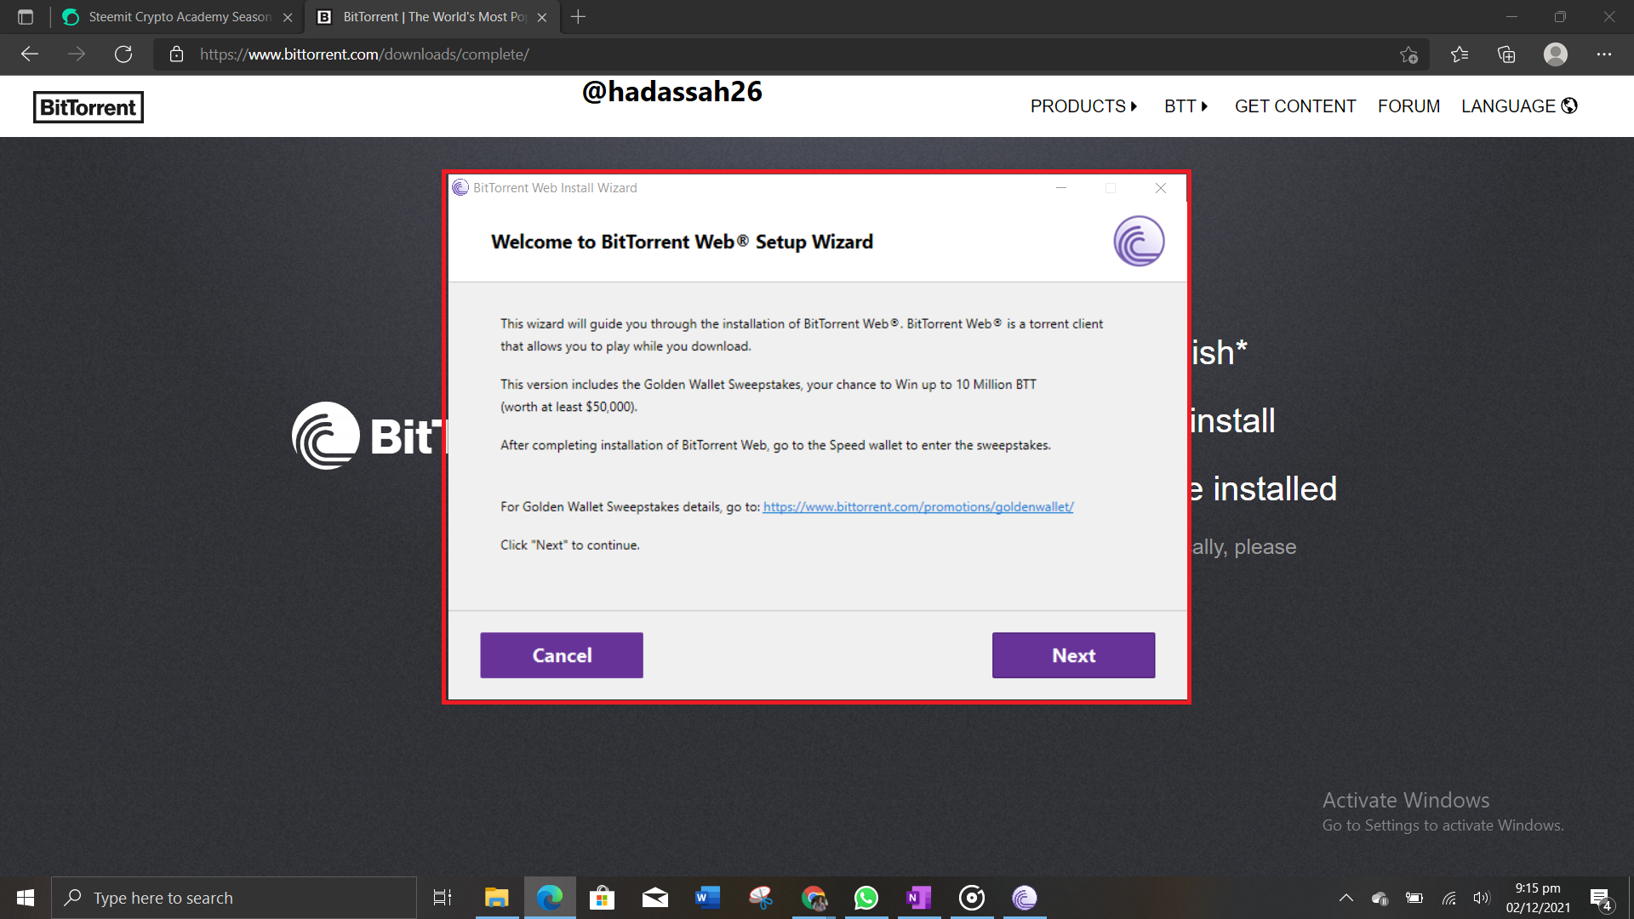Open Google Chrome from taskbar
This screenshot has height=919, width=1634.
(x=814, y=898)
